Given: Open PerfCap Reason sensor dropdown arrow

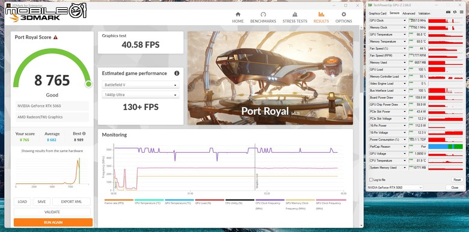Looking at the screenshot, I should 405,147.
